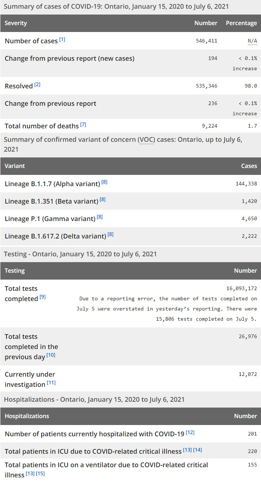Open footnote 11 for Currently under investigation

click(x=51, y=383)
